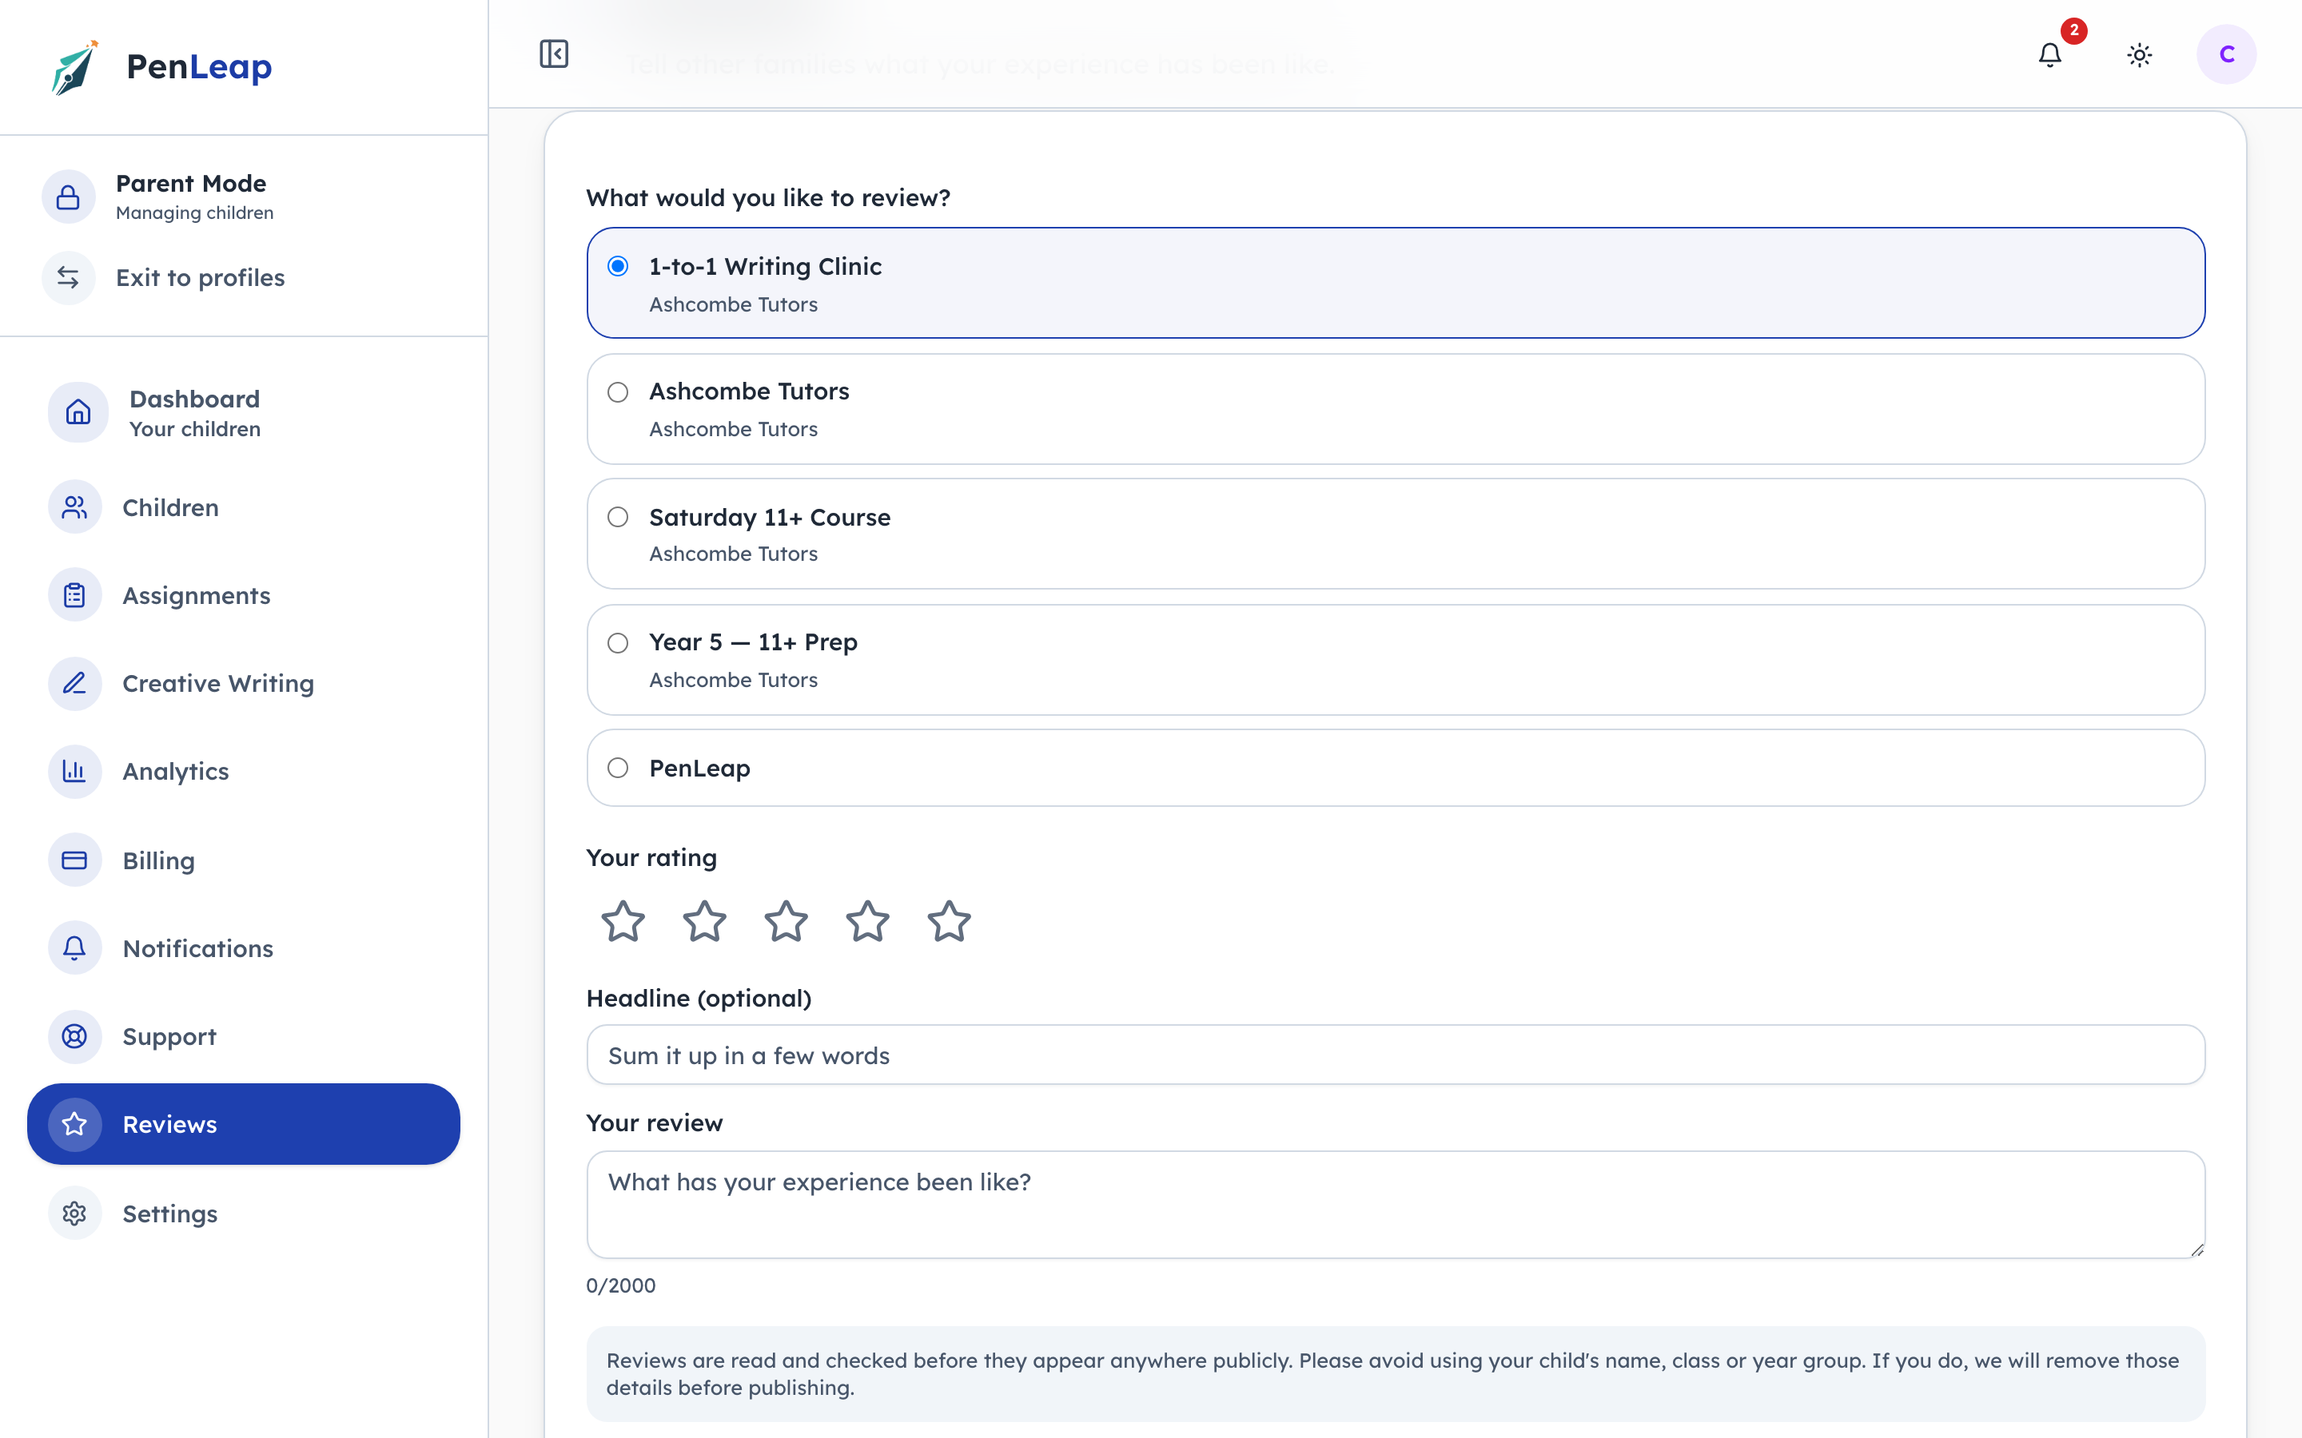The width and height of the screenshot is (2302, 1438).
Task: Select the PenLeap radio button
Action: coord(619,768)
